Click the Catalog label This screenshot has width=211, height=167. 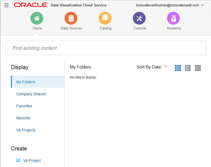[x=106, y=28]
